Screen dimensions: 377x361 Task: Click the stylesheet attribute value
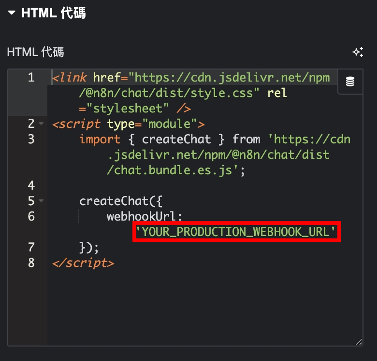[128, 109]
